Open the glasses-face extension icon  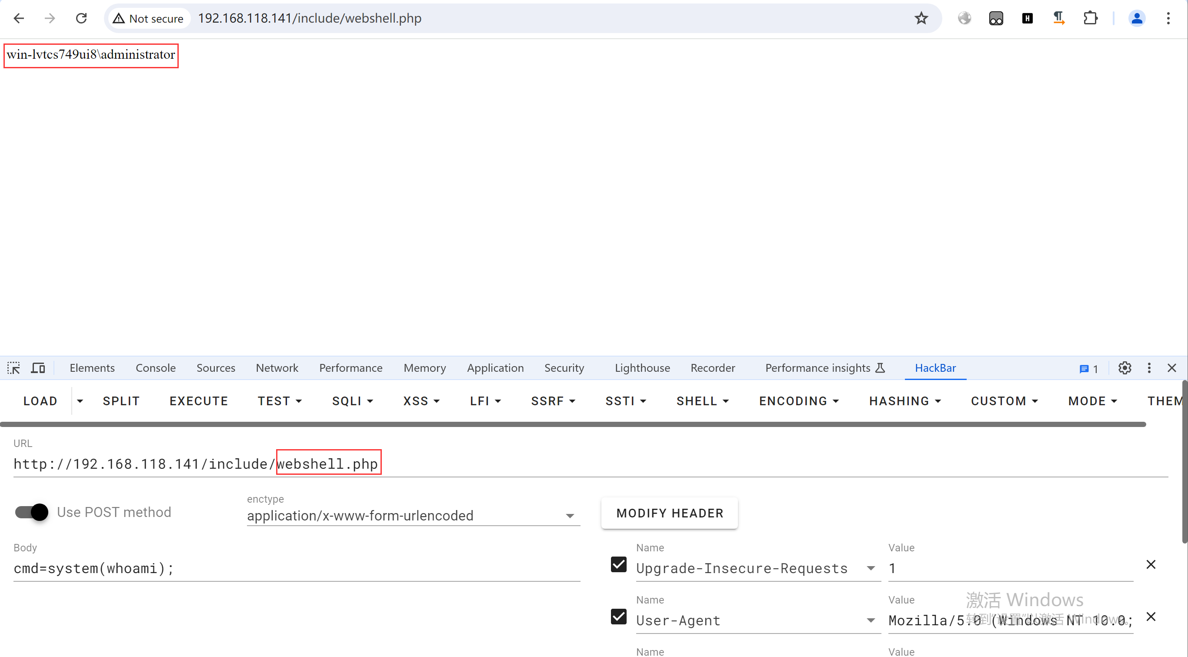pos(996,18)
